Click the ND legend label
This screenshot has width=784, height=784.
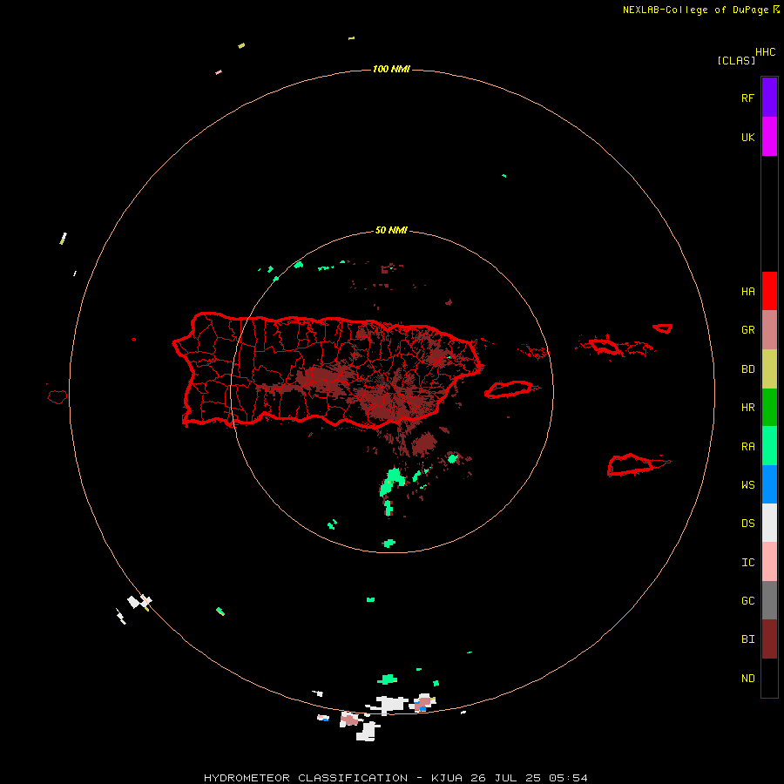click(x=747, y=678)
